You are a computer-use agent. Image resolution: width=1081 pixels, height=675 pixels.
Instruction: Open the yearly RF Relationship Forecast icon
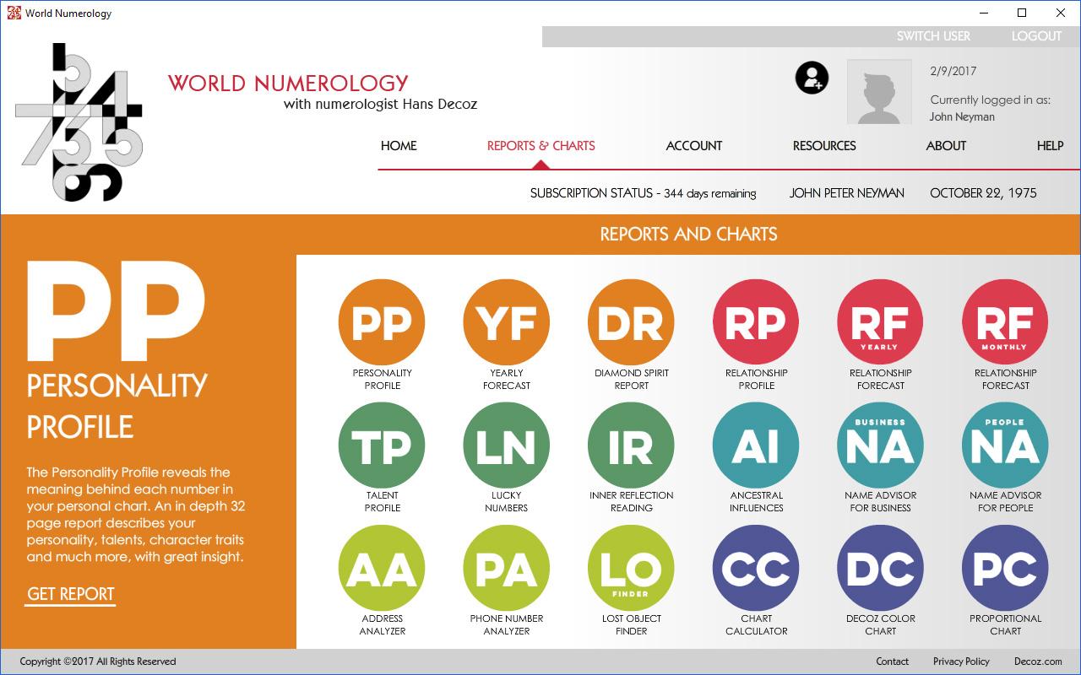coord(881,322)
